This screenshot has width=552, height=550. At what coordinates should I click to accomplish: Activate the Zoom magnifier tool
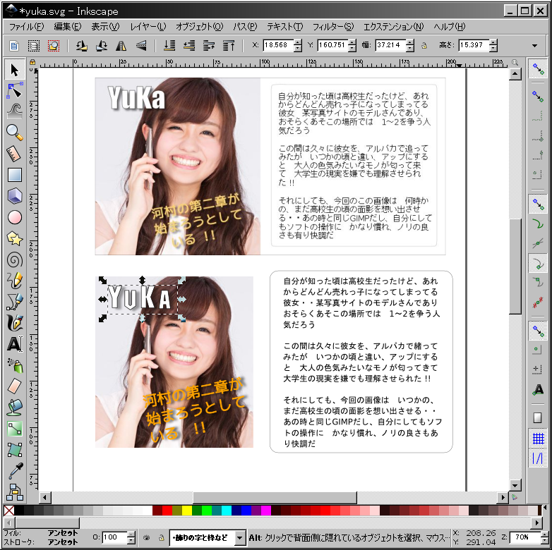(14, 133)
